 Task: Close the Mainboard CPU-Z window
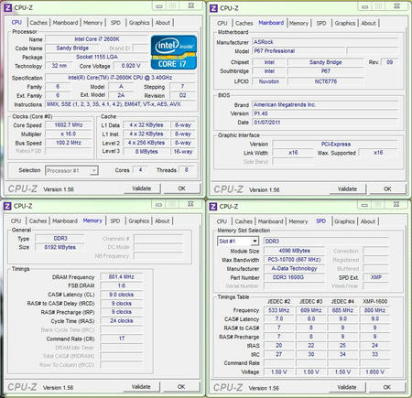(396, 6)
